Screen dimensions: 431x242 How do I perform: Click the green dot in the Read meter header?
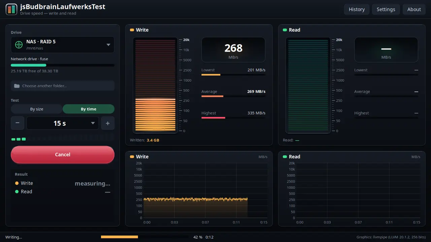(285, 30)
